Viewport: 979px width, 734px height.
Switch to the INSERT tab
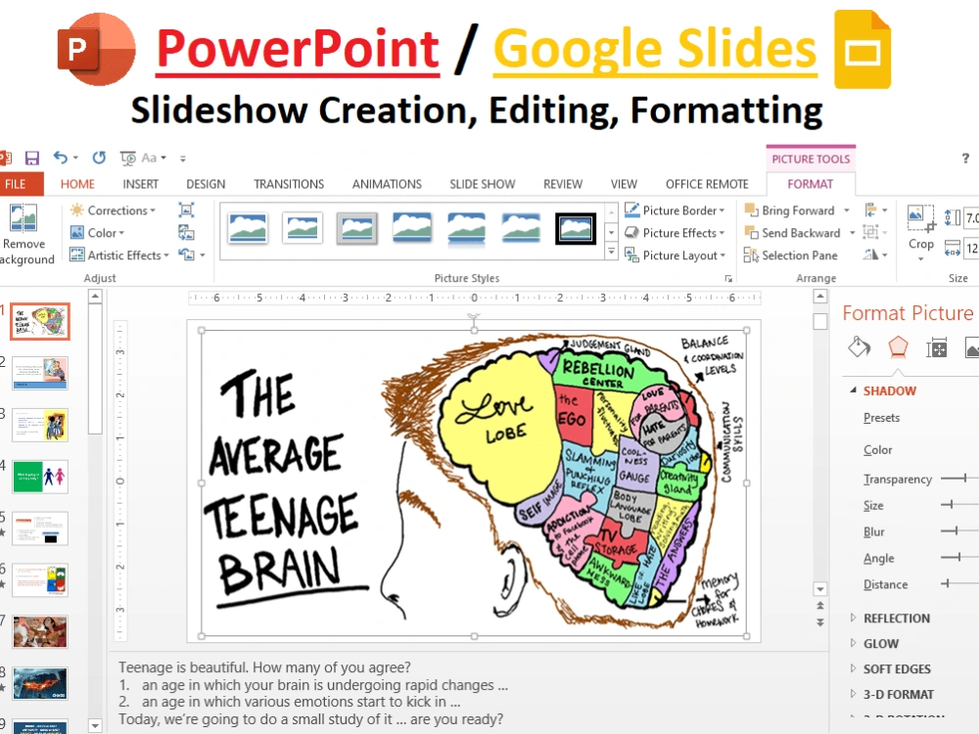pyautogui.click(x=140, y=184)
